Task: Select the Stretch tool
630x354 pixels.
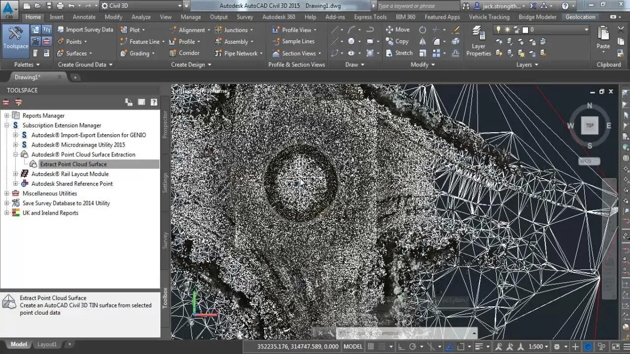Action: (x=399, y=53)
